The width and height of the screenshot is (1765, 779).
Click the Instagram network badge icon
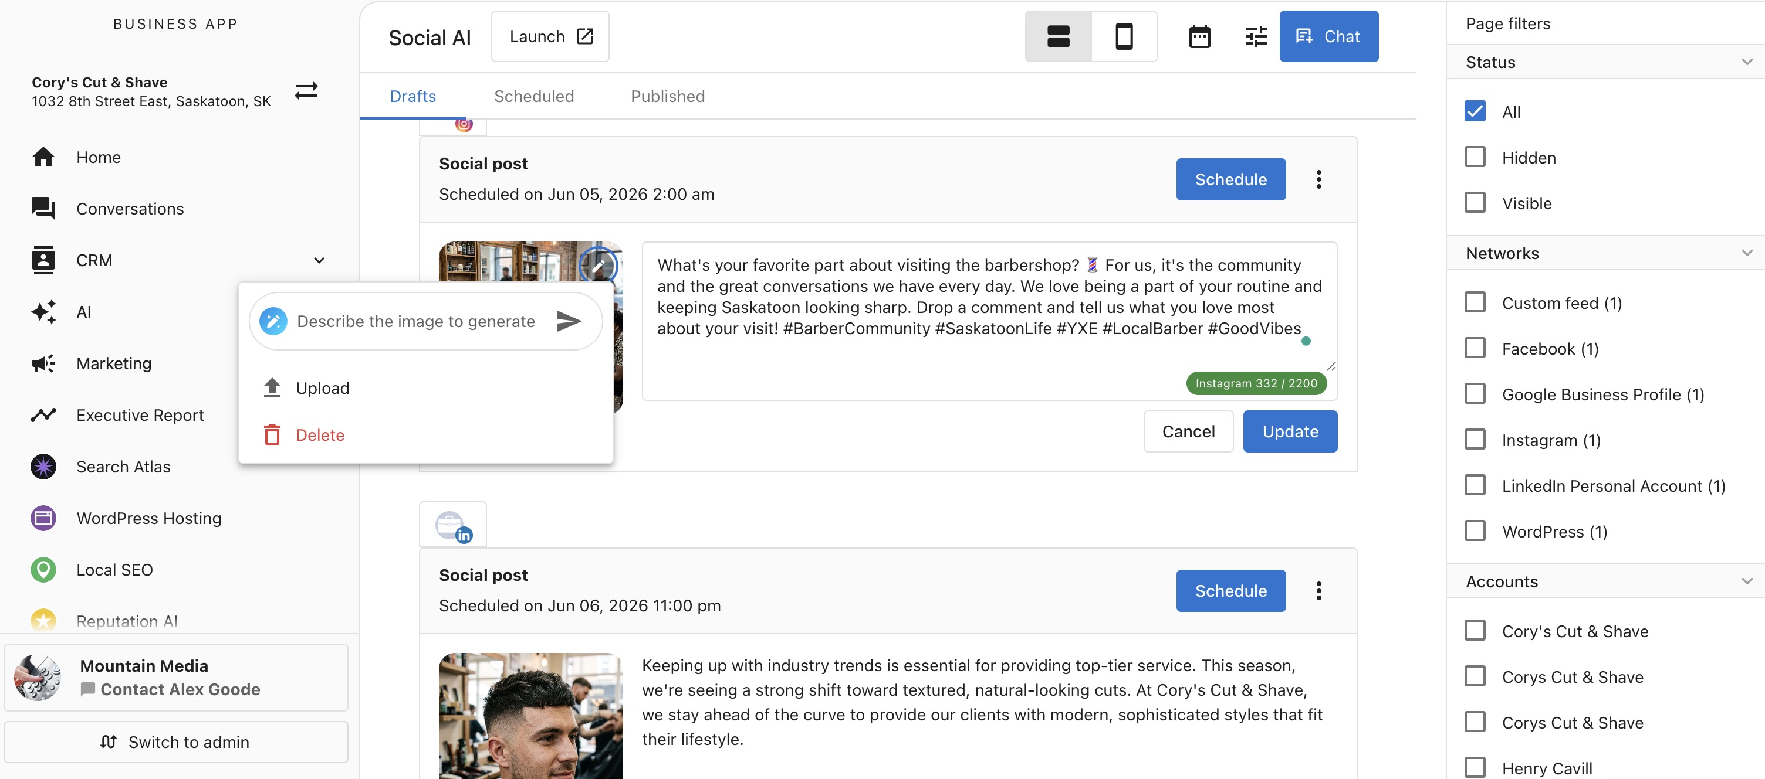click(x=464, y=125)
